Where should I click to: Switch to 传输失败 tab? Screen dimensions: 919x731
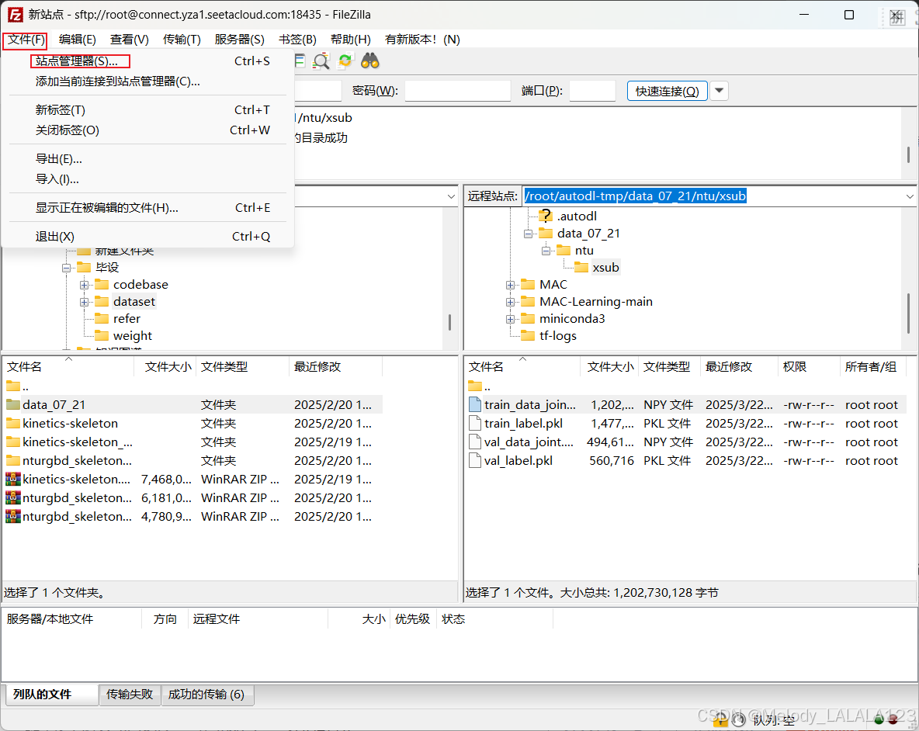tap(130, 694)
